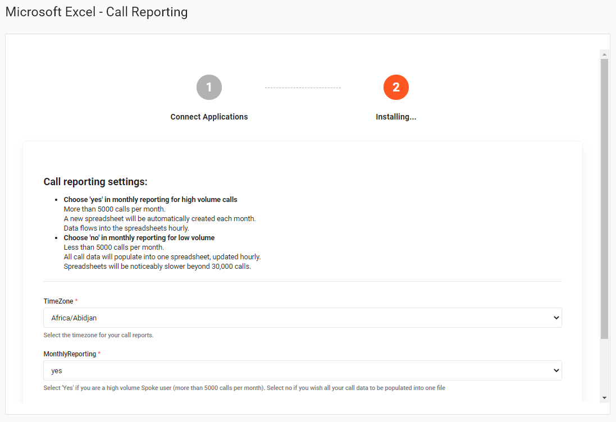Click the Call reporting settings heading

point(95,182)
